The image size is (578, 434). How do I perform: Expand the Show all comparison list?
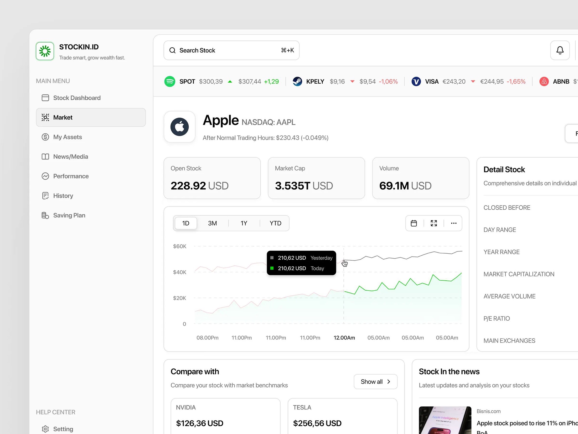pyautogui.click(x=375, y=381)
